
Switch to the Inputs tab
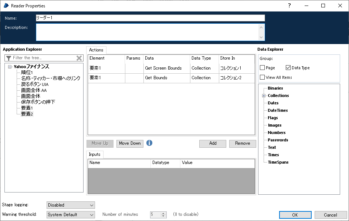click(95, 154)
